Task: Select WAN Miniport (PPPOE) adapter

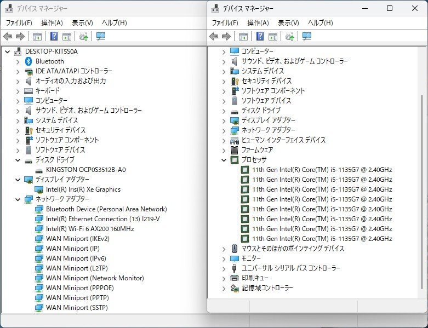Action: 80,288
